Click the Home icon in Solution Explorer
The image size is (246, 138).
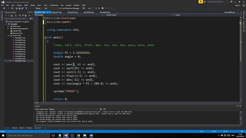pyautogui.click(x=11, y=15)
